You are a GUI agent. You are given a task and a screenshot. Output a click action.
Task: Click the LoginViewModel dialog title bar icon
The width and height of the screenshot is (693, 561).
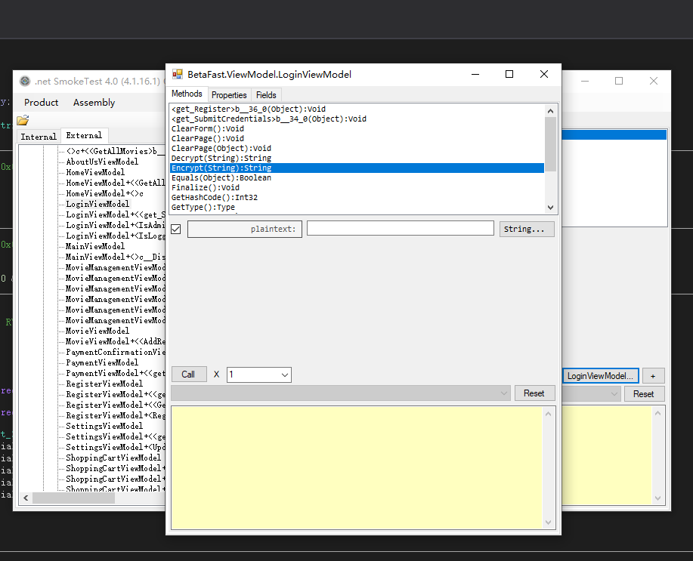pos(178,74)
